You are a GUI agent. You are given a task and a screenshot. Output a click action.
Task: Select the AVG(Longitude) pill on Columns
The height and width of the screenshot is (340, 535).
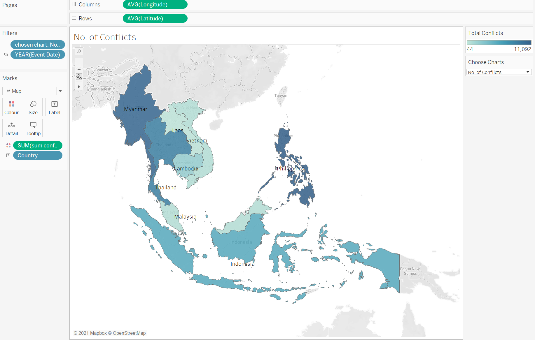[x=155, y=5]
